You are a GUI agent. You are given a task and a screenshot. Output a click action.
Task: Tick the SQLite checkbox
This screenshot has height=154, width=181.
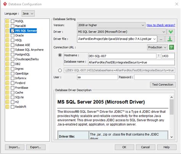(13, 97)
